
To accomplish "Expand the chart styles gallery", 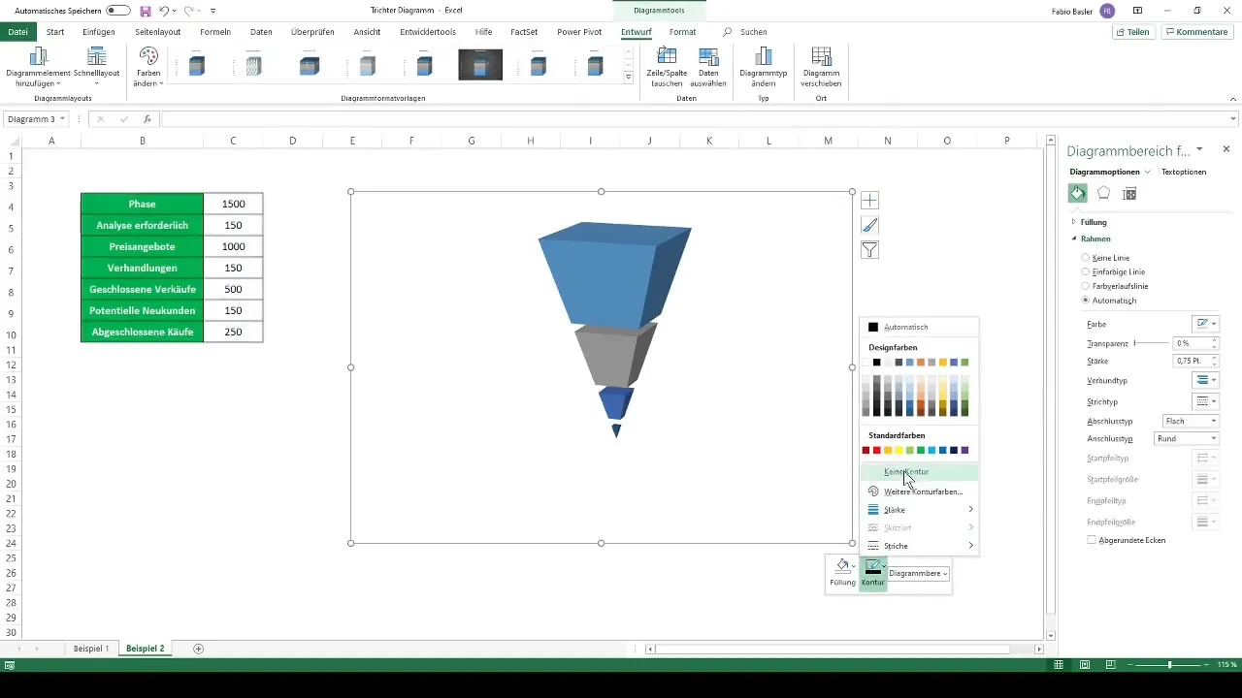I will point(628,77).
